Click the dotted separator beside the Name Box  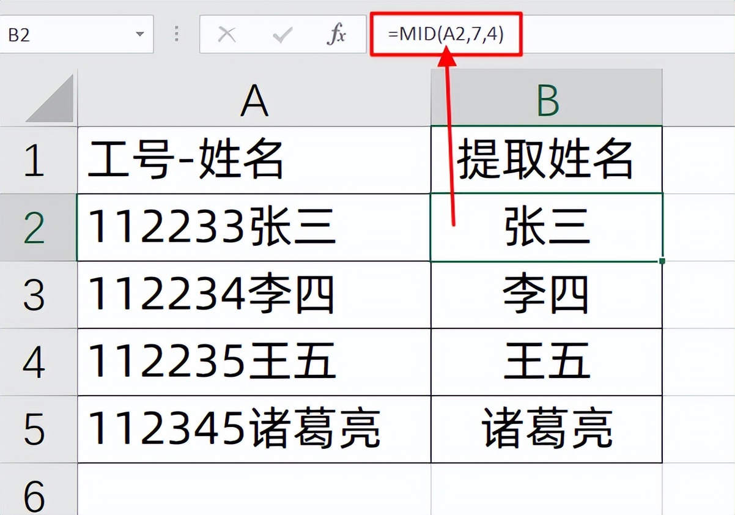(176, 34)
